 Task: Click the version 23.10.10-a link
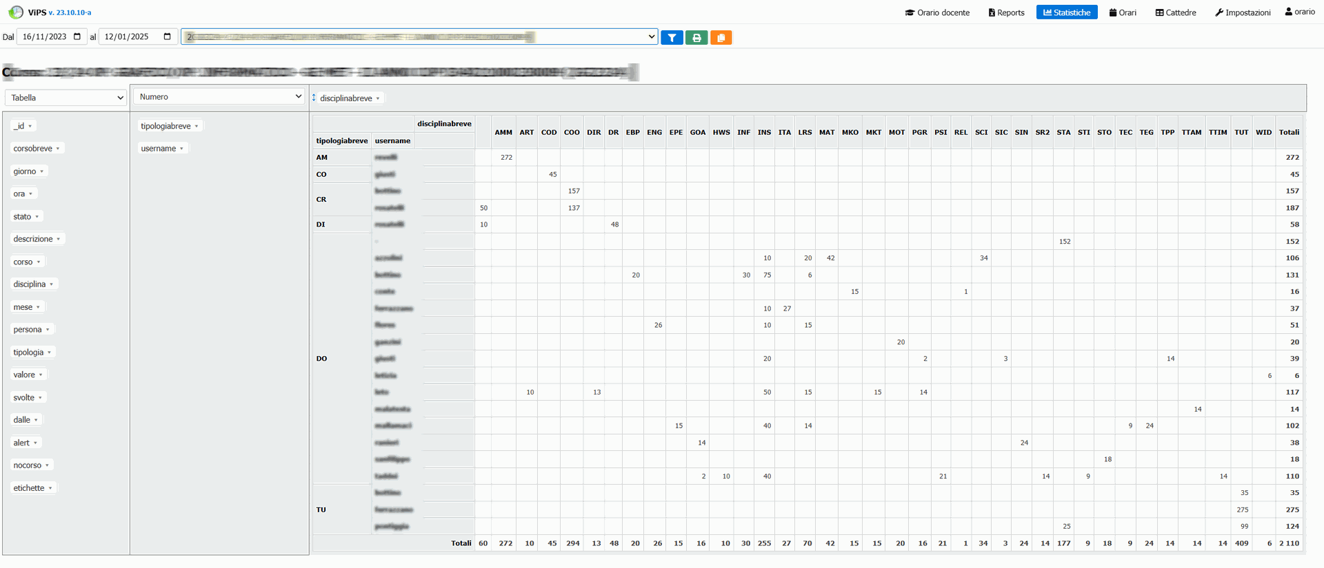click(70, 12)
